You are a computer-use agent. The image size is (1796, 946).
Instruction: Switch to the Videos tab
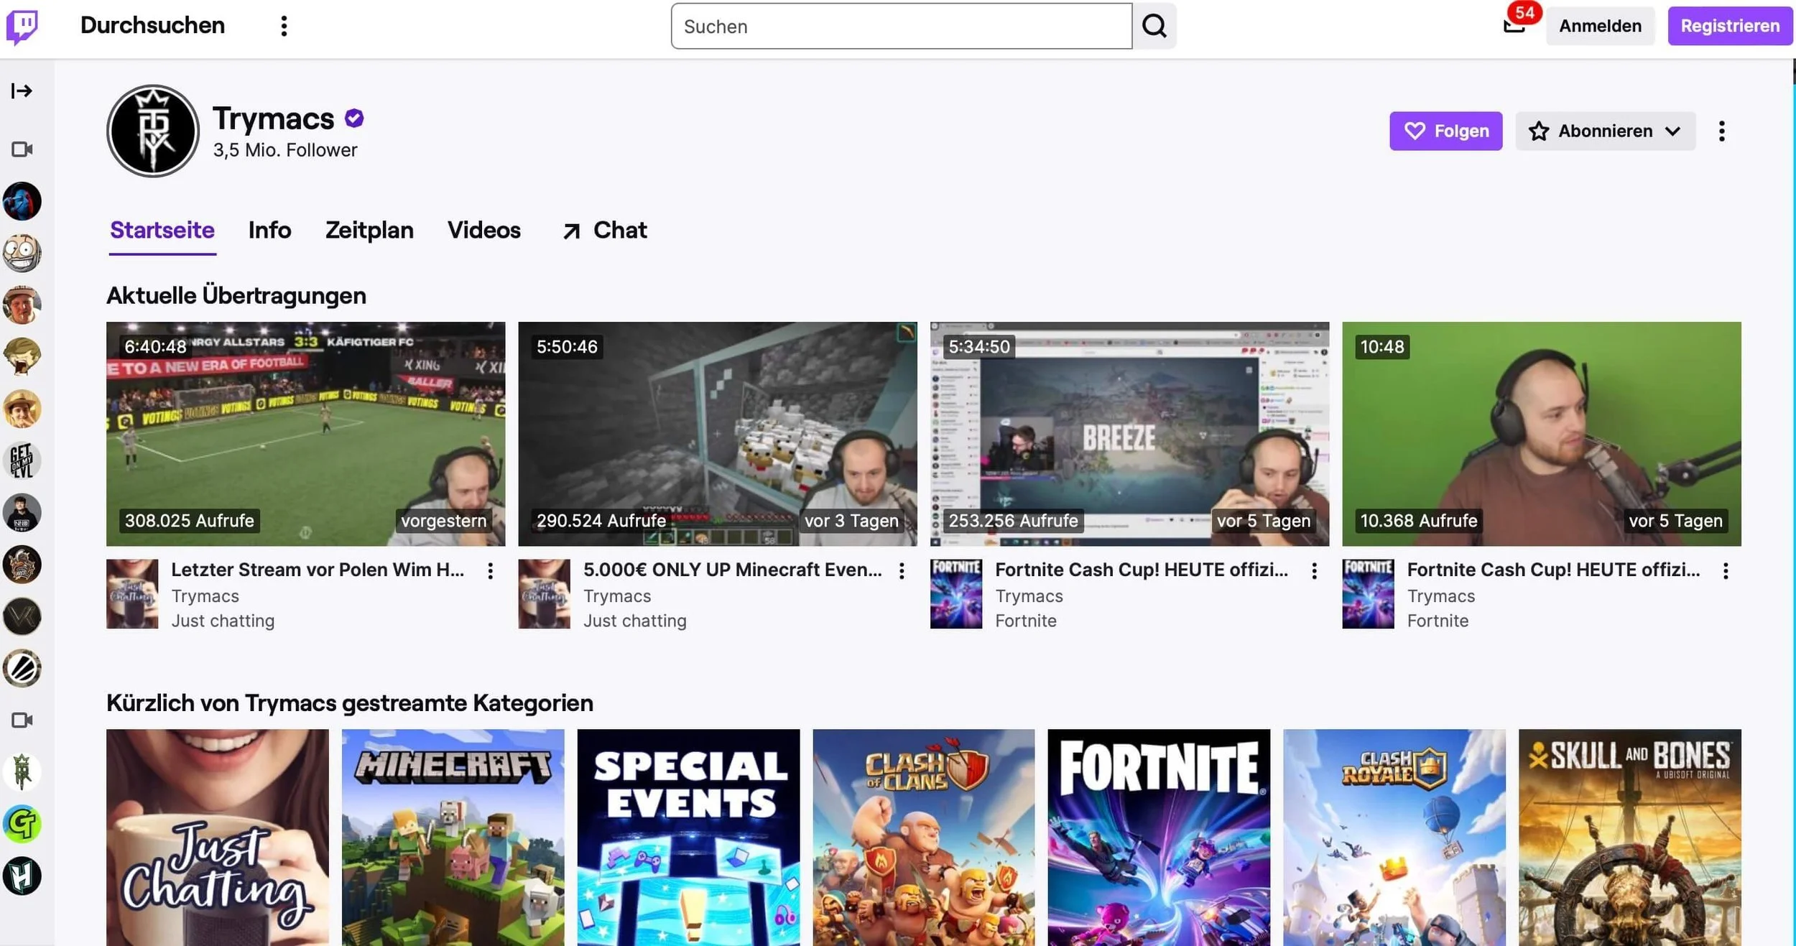coord(483,230)
